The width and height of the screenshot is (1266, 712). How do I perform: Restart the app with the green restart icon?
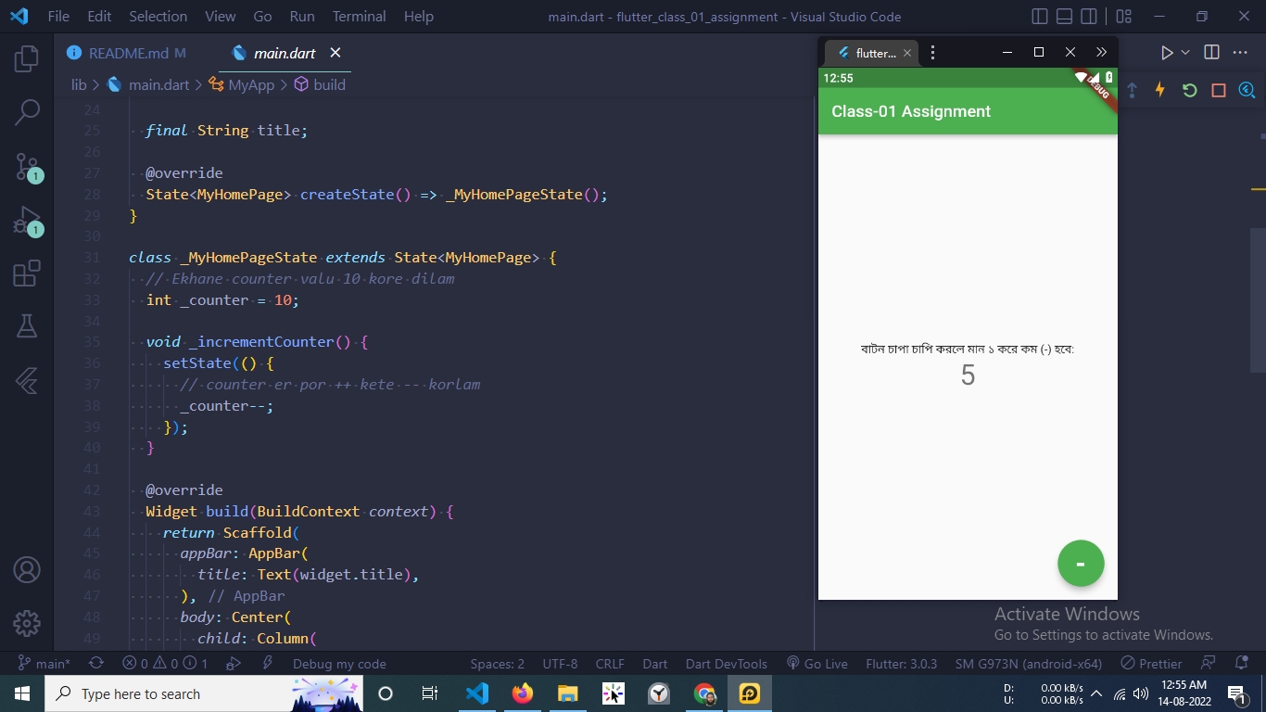point(1189,90)
